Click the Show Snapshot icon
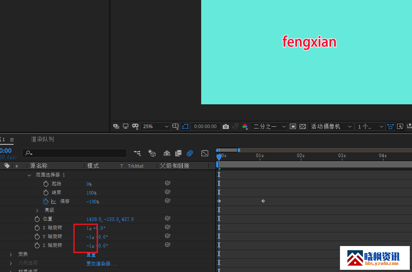The height and width of the screenshot is (272, 412). 235,126
